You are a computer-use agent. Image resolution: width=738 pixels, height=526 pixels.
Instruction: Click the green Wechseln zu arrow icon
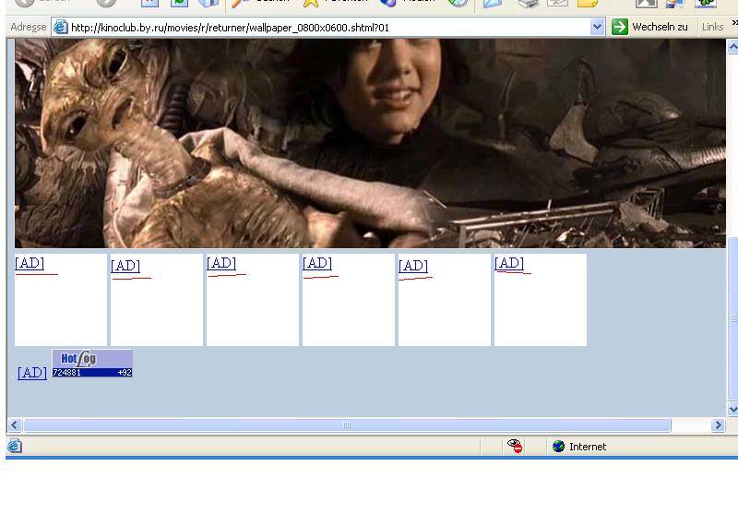click(620, 27)
